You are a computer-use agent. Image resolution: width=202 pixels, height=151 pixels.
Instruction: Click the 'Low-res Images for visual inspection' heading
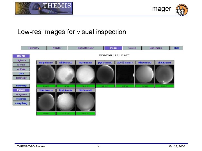point(72,32)
